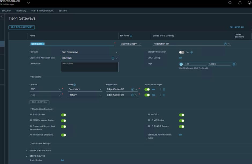
Task: Click Set for Route Advertisement Rules
Action: [x=180, y=135]
